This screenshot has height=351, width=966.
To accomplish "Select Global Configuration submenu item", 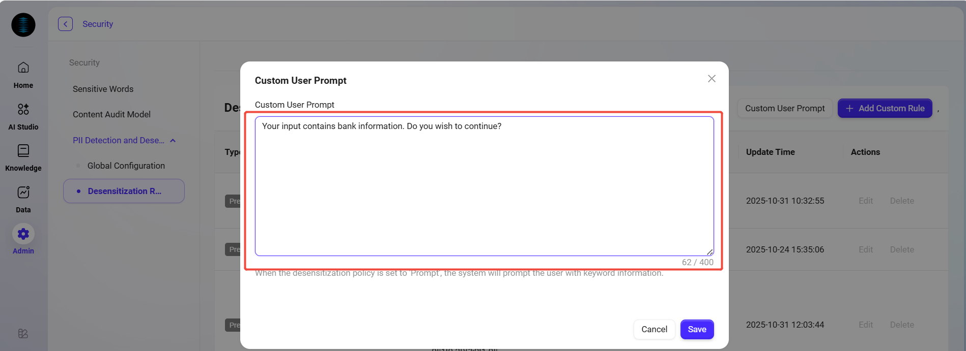I will tap(126, 166).
